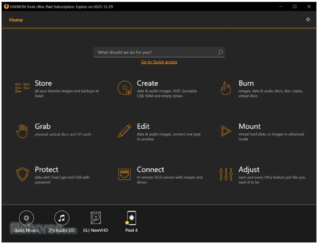Click the Grab hand icon
The image size is (318, 244).
[22, 131]
